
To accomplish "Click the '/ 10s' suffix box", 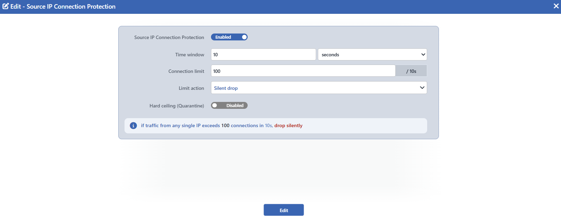I will 411,71.
